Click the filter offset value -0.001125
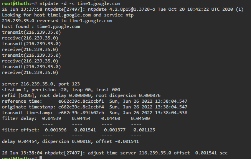This screenshot has height=159, width=251. pyautogui.click(x=143, y=130)
